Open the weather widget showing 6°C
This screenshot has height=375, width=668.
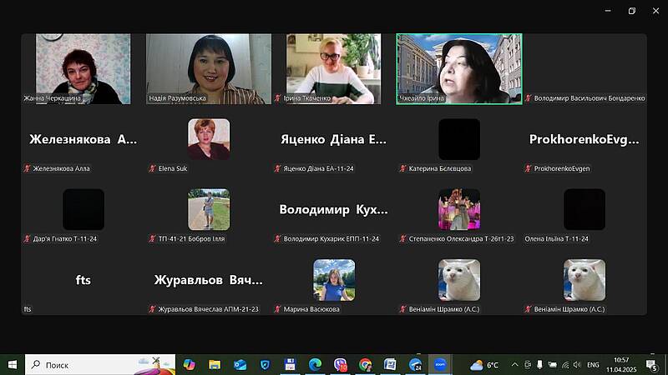coord(484,364)
